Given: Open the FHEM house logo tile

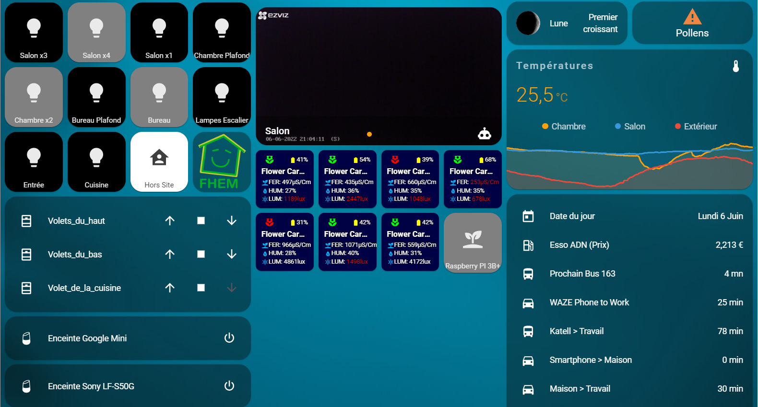Looking at the screenshot, I should point(222,162).
